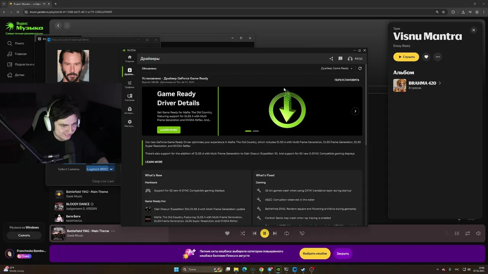Click 'Battlefield 2042: Random square' fixed issue
The height and width of the screenshot is (274, 488).
(311, 209)
